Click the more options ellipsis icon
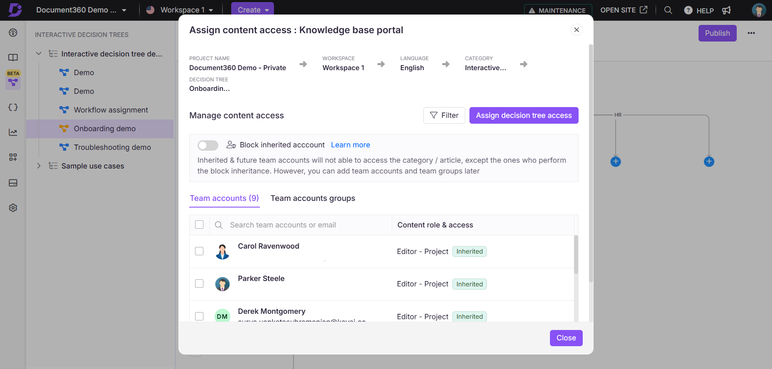Screen dimensions: 772x369 click(x=751, y=33)
